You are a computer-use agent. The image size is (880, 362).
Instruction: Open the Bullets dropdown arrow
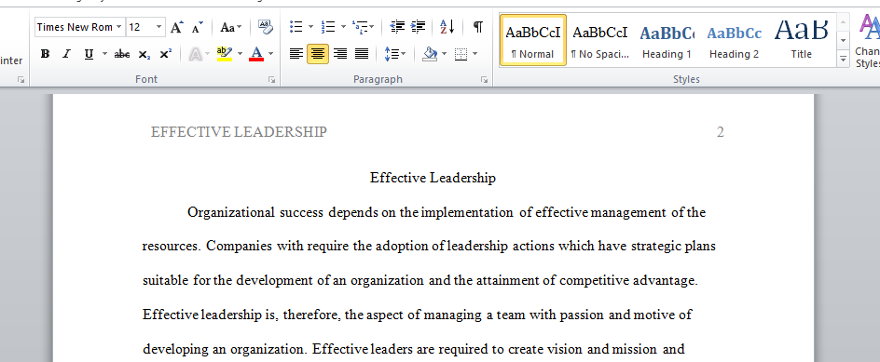(311, 26)
